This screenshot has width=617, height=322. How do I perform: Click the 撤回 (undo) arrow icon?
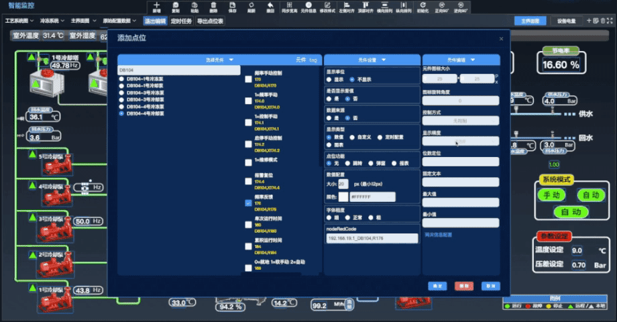[270, 5]
